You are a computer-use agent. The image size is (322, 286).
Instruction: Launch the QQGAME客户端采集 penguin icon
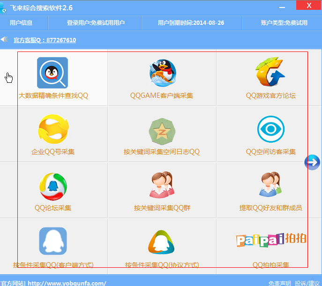pyautogui.click(x=163, y=73)
